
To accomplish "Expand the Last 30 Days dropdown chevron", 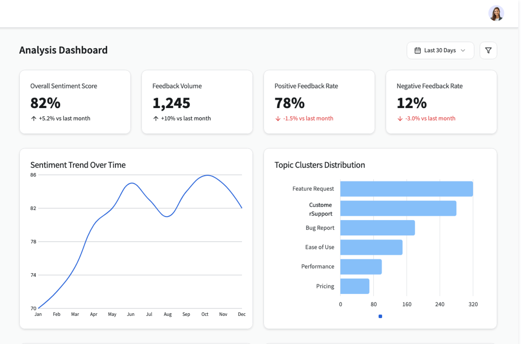I will pos(463,50).
